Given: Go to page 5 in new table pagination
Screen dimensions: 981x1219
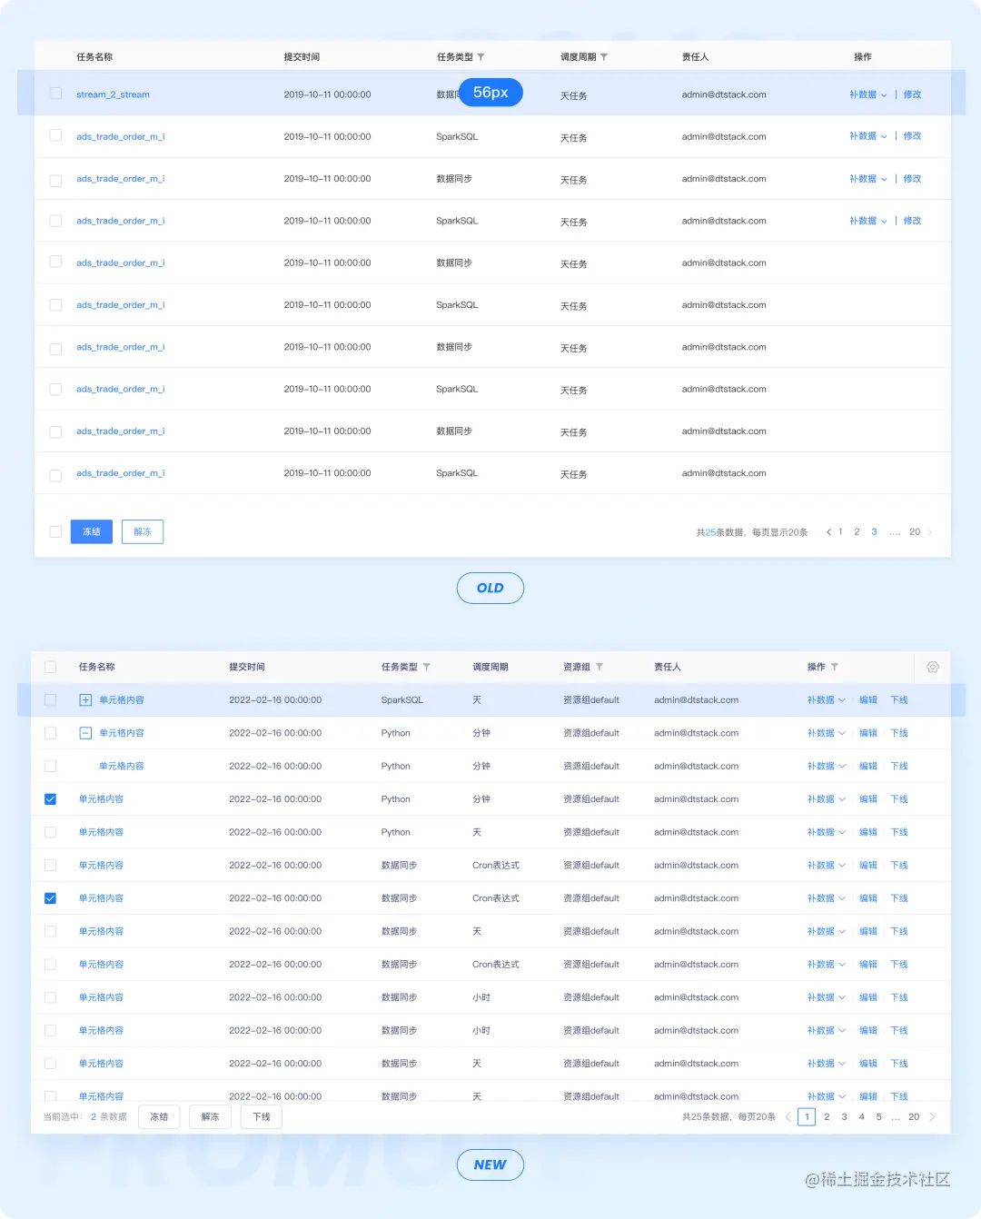Looking at the screenshot, I should coord(878,1117).
